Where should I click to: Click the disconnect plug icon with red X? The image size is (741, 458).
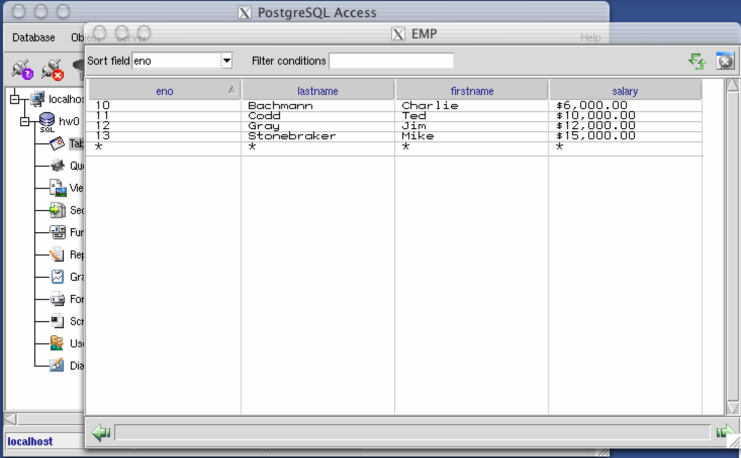(52, 70)
